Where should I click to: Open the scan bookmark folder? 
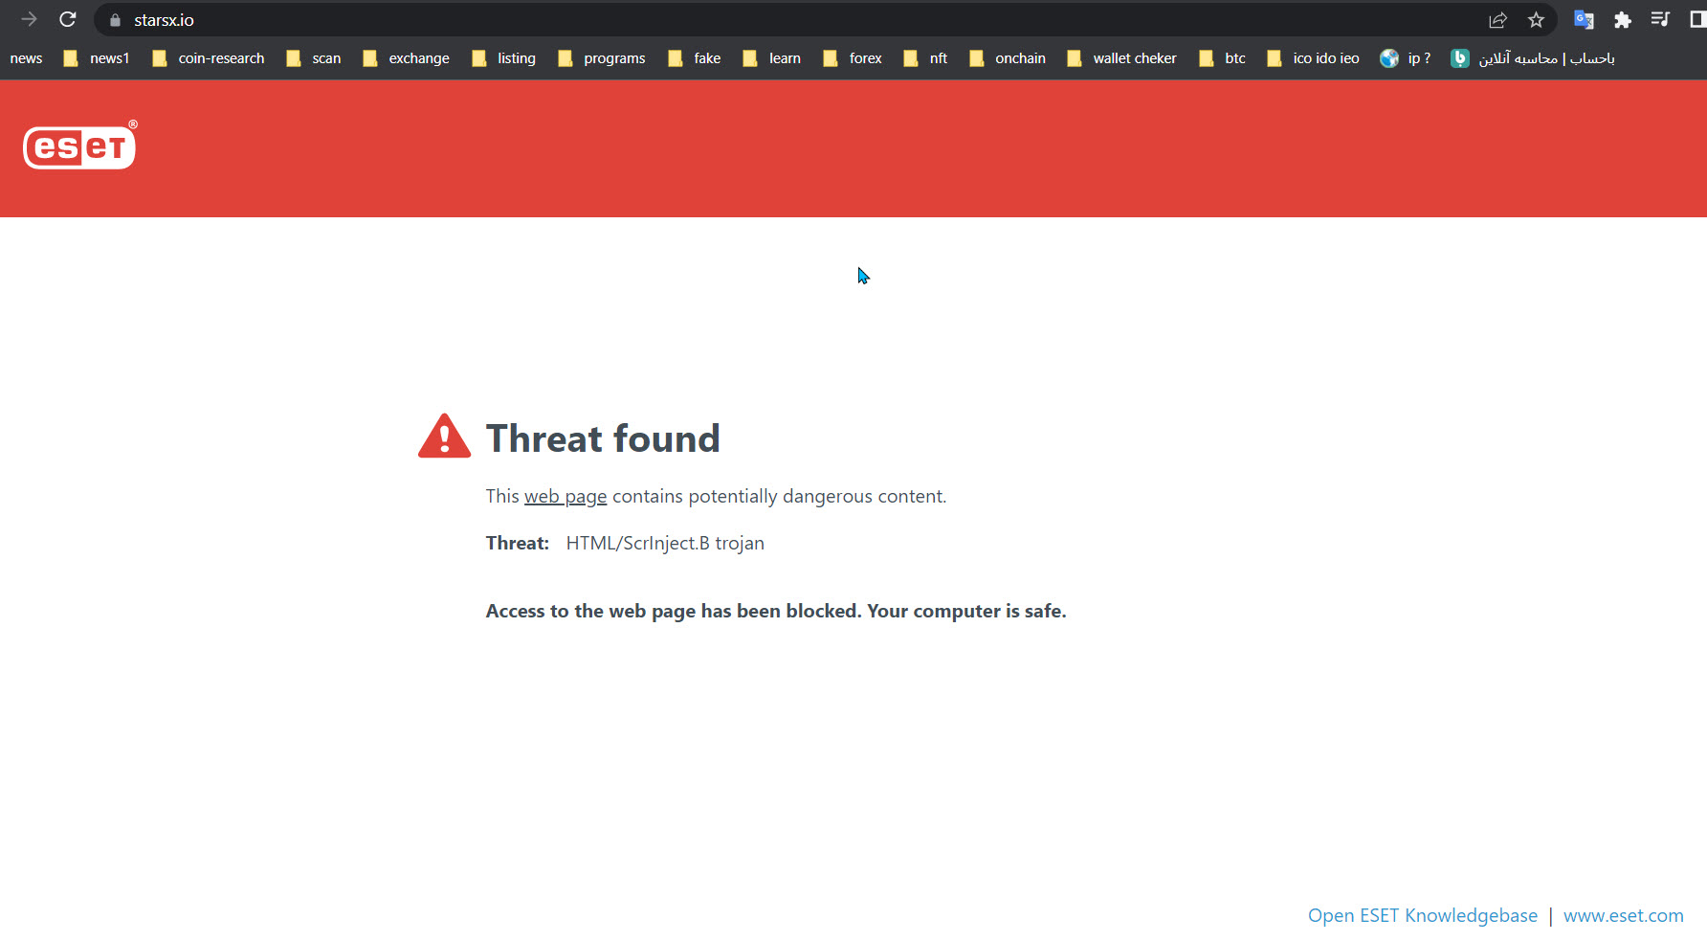314,58
